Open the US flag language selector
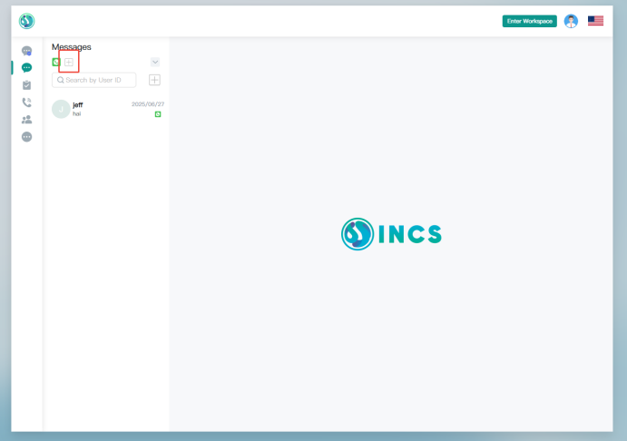 [x=595, y=21]
